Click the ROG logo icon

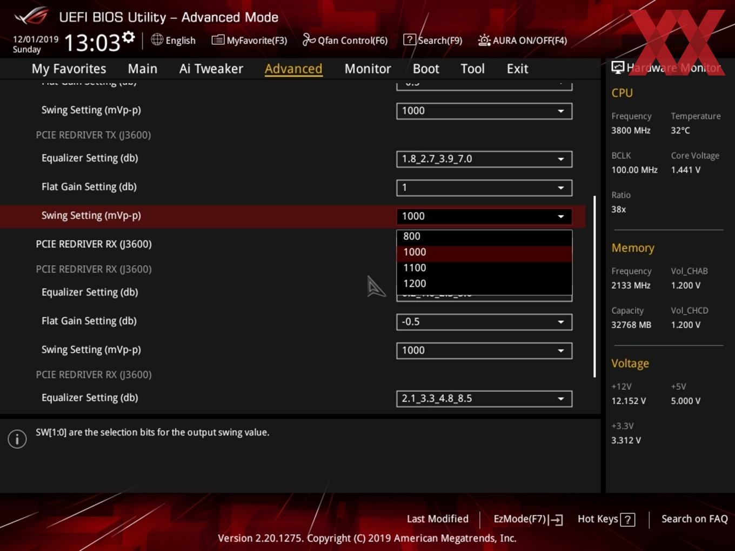pyautogui.click(x=31, y=16)
